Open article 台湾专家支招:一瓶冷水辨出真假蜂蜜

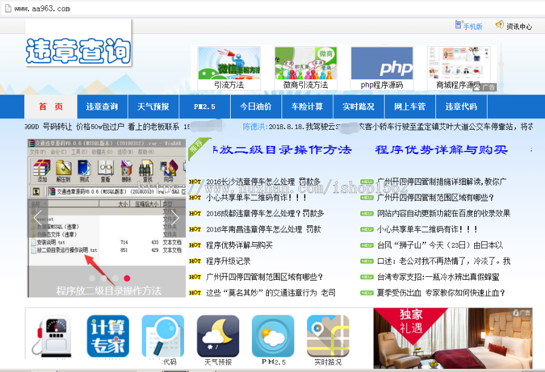pyautogui.click(x=438, y=277)
